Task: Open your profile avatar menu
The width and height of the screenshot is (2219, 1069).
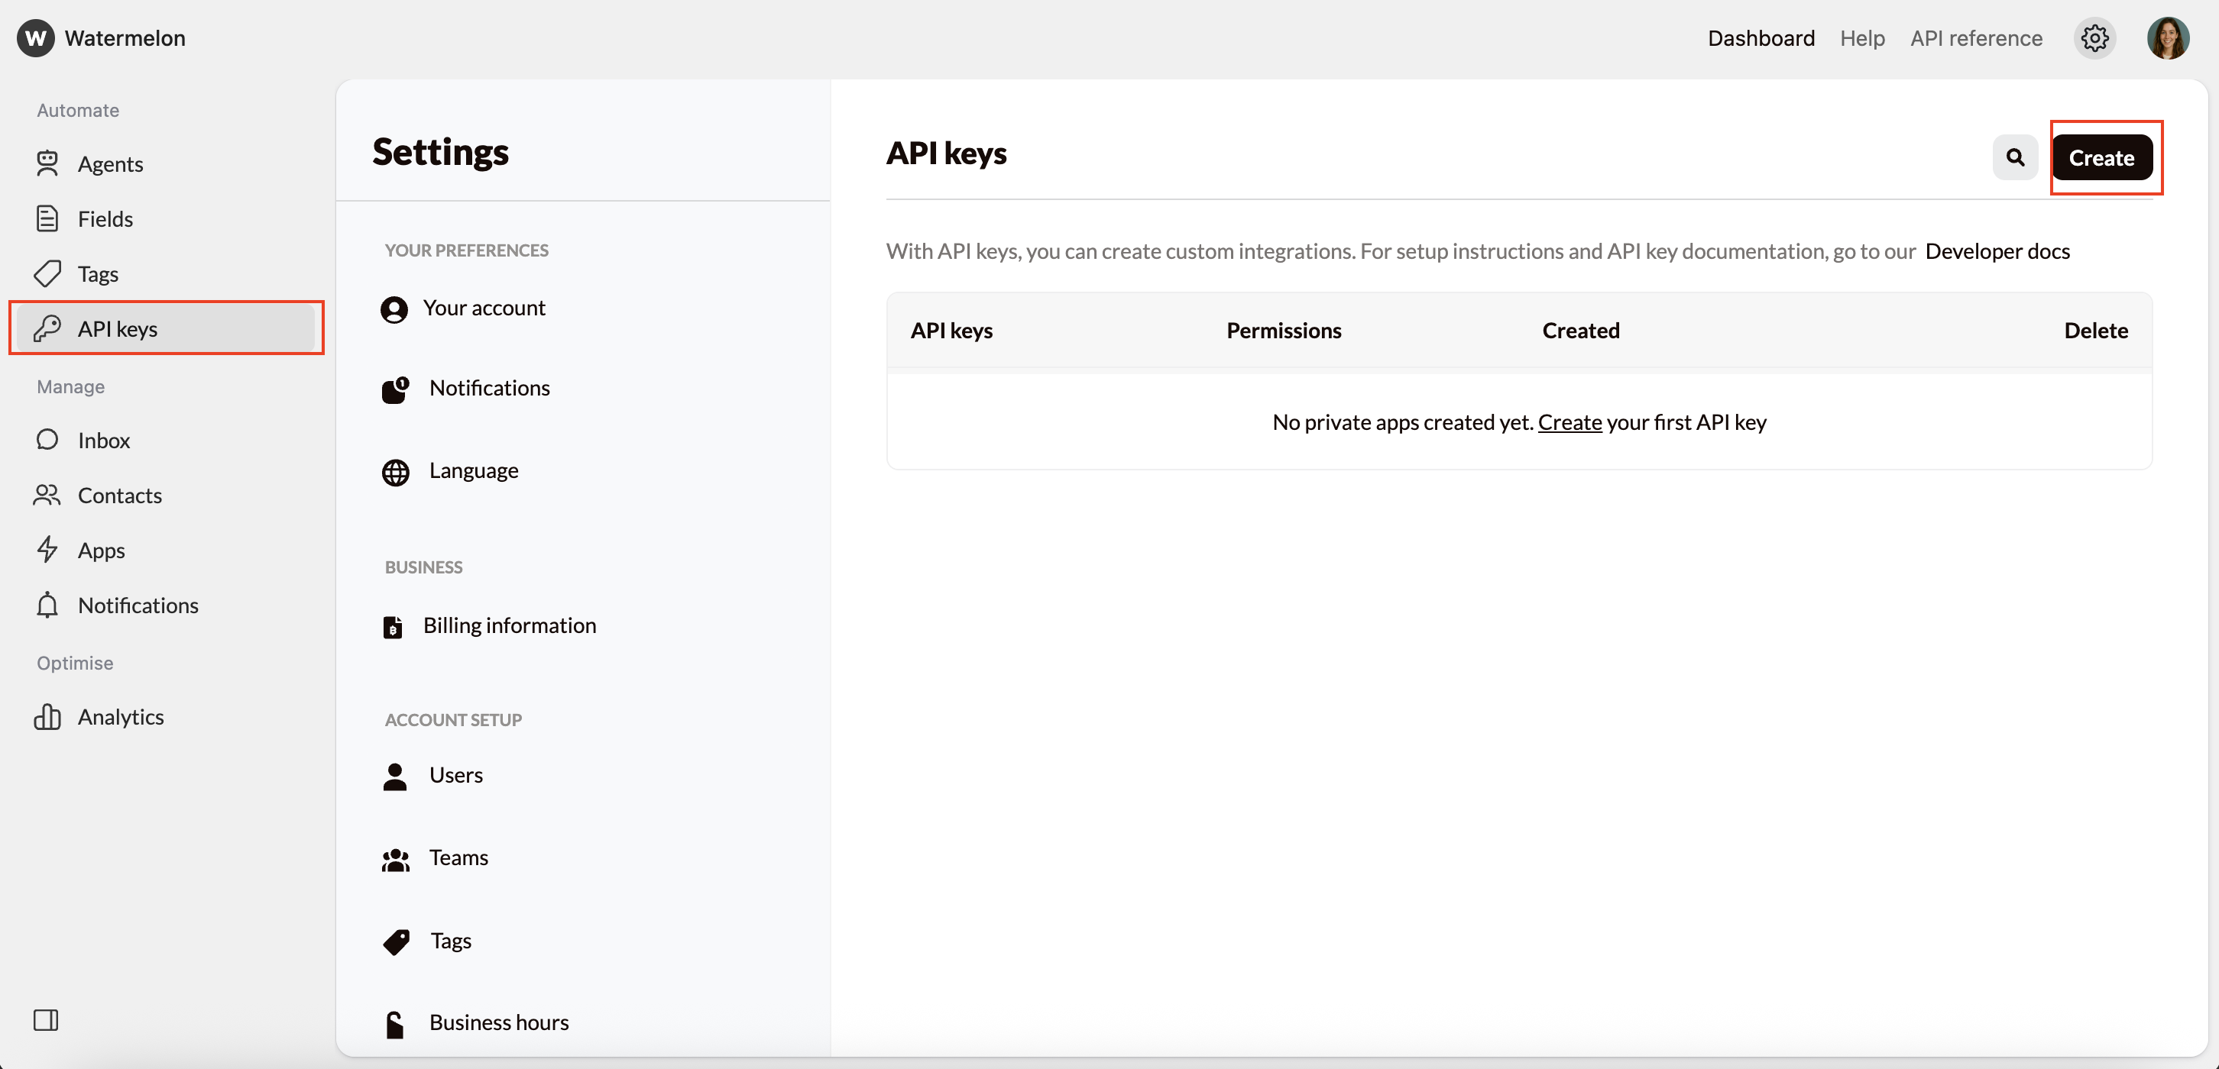Action: click(x=2168, y=38)
